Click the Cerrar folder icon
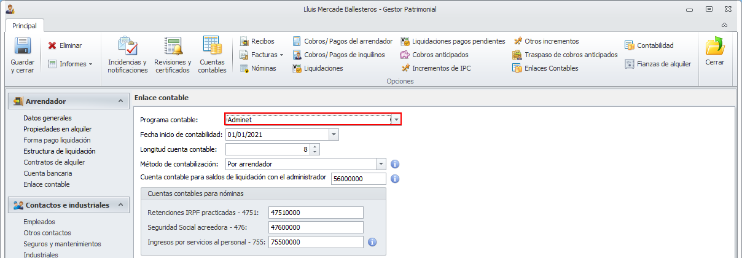 tap(714, 47)
